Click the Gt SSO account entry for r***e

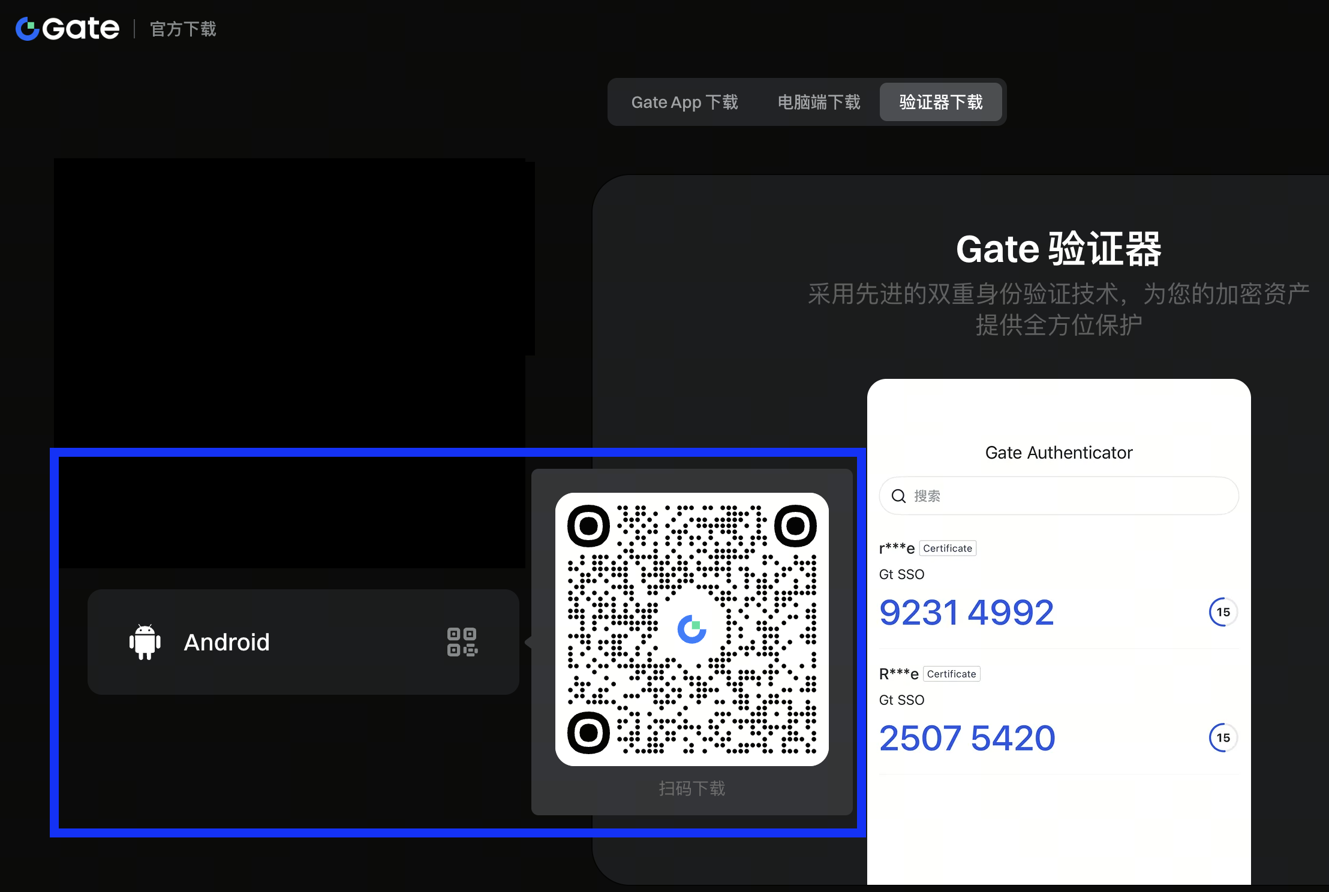tap(902, 574)
